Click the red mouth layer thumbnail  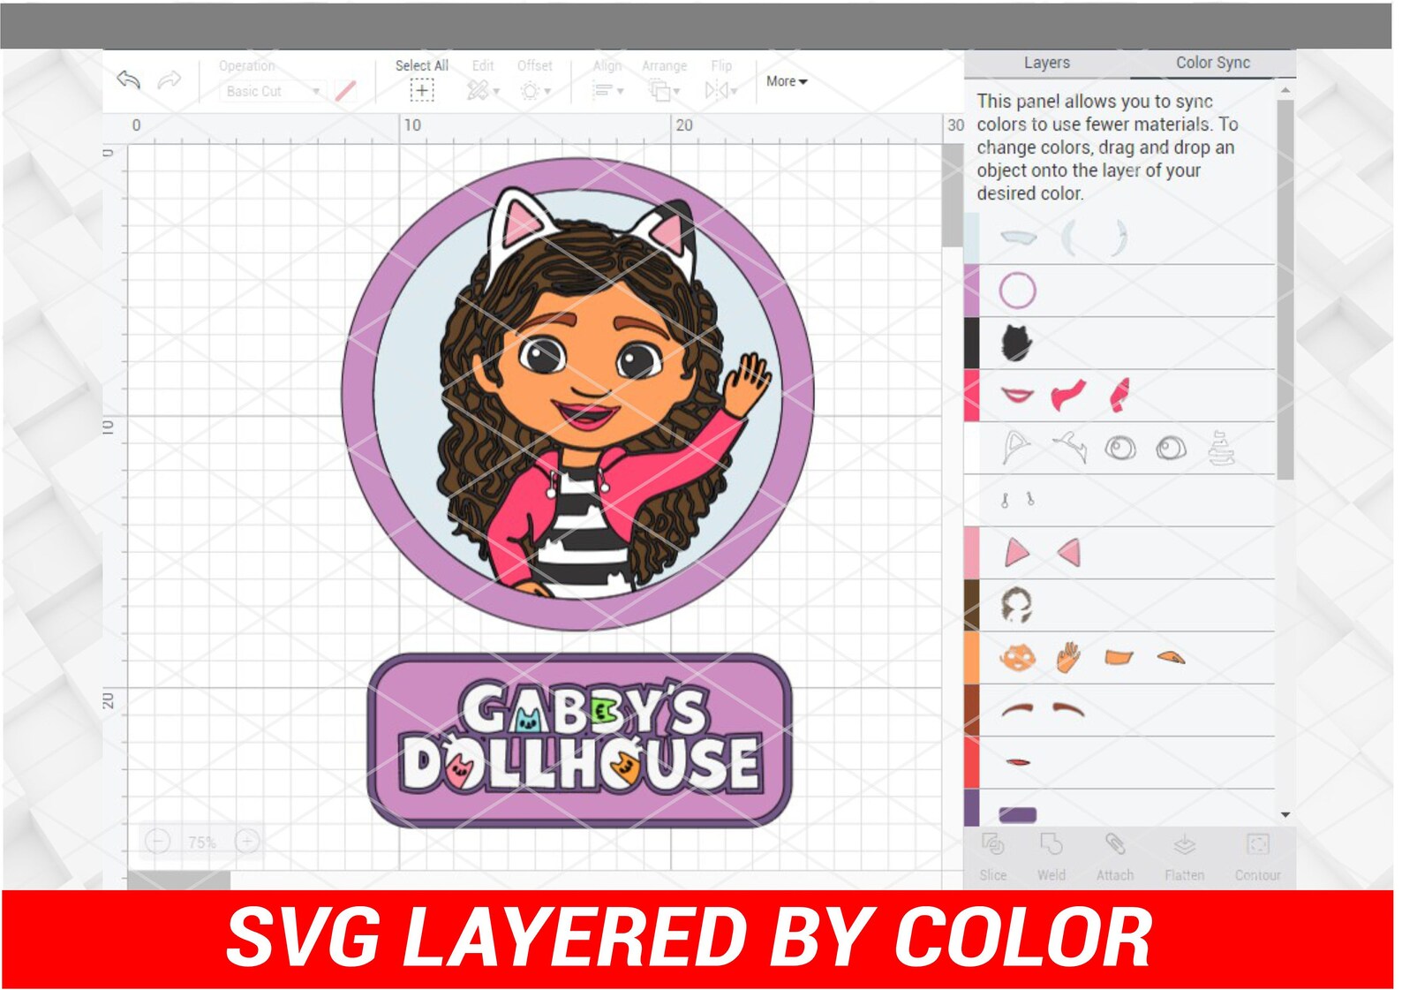click(x=1018, y=761)
